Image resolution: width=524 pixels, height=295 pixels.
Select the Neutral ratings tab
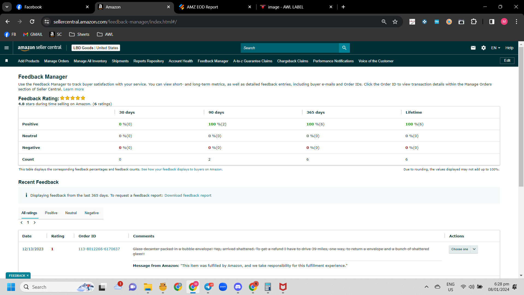[x=71, y=213]
